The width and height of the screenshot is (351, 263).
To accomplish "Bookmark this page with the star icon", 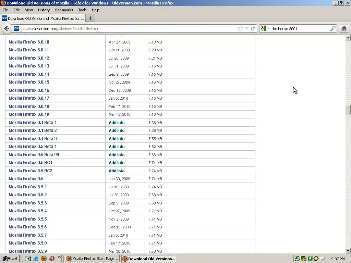I will [x=240, y=28].
